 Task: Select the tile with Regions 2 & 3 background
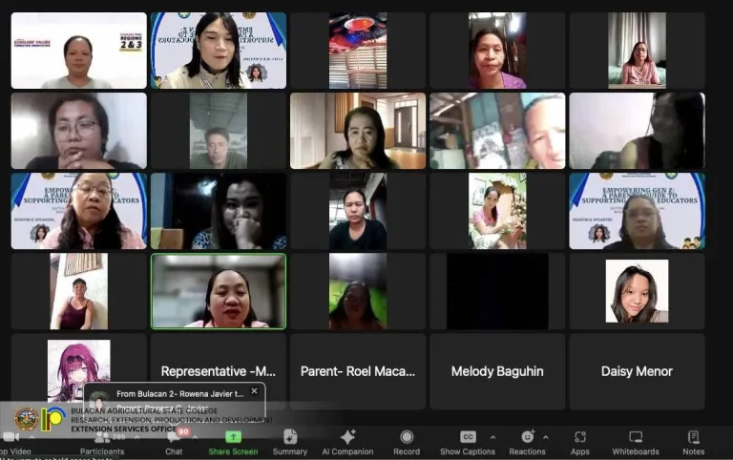coord(78,51)
